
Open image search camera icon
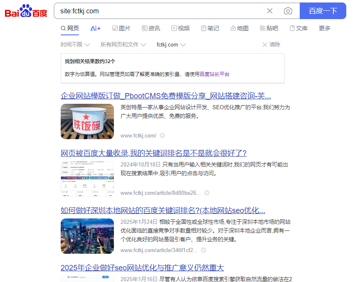tap(288, 11)
